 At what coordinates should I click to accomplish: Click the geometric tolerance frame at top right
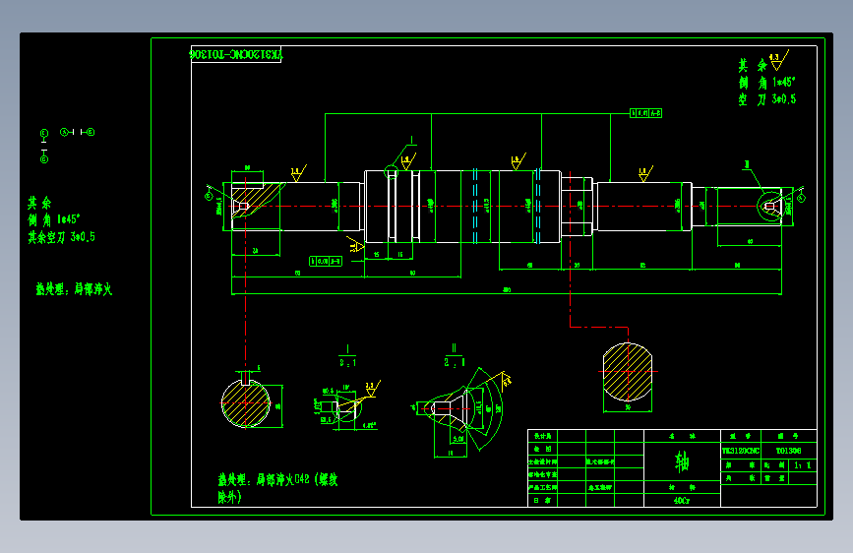point(645,113)
